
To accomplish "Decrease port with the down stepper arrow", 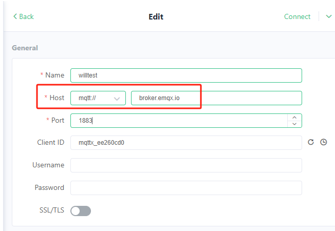I will (x=294, y=124).
